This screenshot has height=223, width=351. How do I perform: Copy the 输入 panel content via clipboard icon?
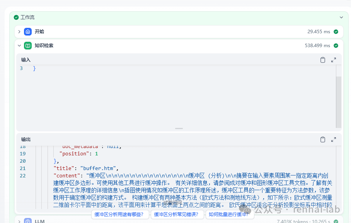323,60
